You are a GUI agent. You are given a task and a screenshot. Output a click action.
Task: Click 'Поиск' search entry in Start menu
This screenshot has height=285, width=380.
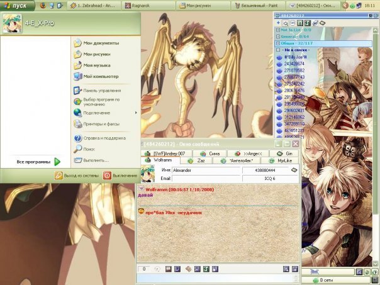click(x=88, y=149)
